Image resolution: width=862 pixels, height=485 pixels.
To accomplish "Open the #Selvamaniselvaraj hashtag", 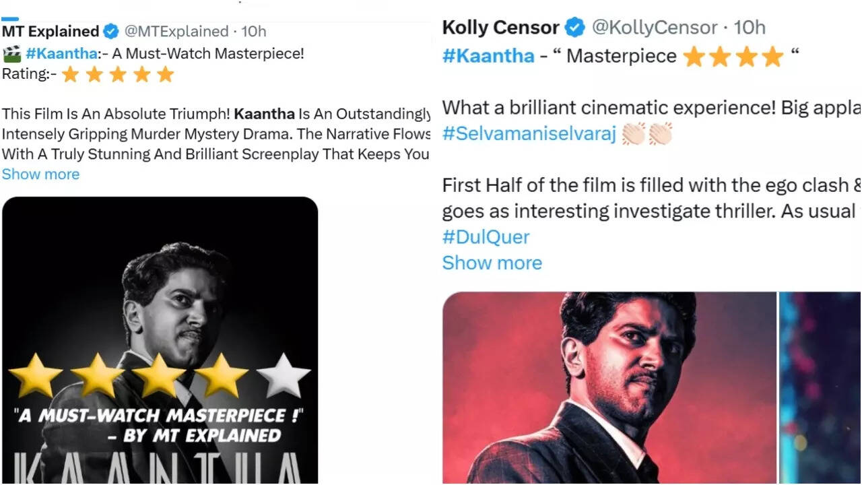I will tap(529, 134).
